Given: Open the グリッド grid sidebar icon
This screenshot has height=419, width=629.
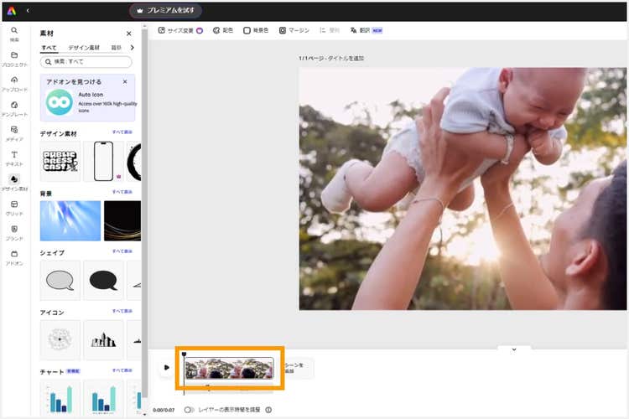Looking at the screenshot, I should (14, 208).
